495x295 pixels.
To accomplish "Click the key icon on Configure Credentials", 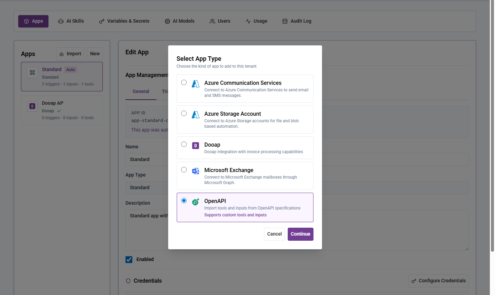I will click(414, 281).
